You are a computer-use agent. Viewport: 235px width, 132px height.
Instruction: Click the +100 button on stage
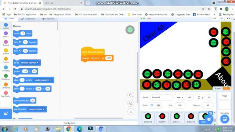pyautogui.click(x=225, y=32)
